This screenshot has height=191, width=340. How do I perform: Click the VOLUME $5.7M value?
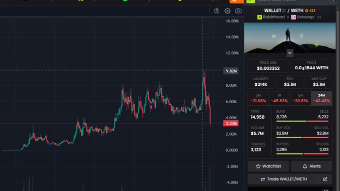tap(257, 133)
